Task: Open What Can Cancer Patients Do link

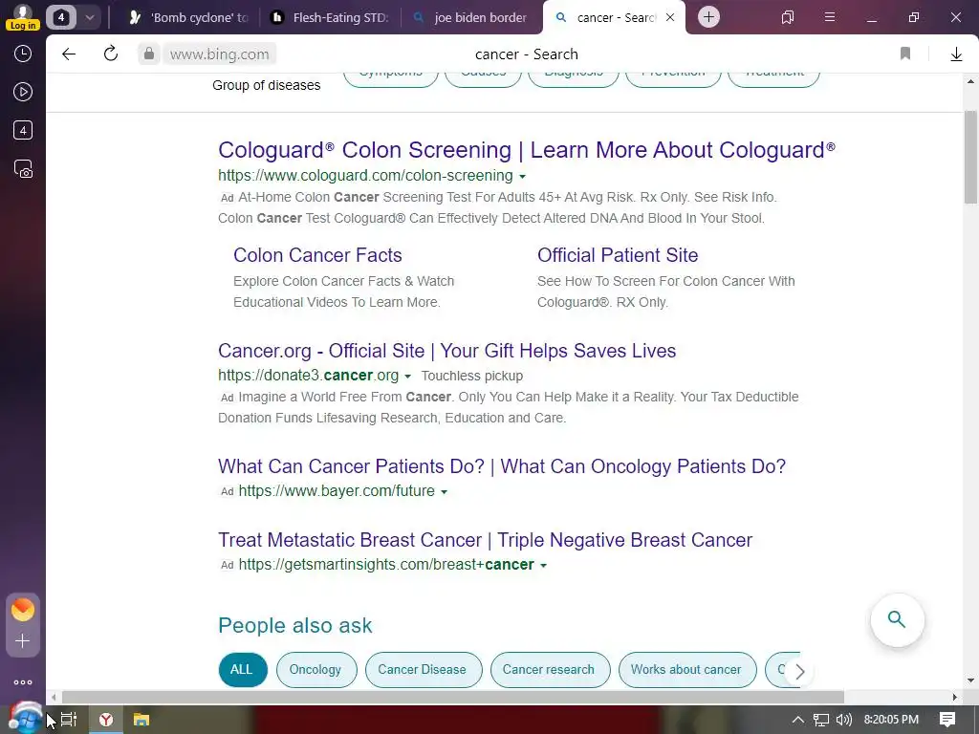Action: (502, 466)
